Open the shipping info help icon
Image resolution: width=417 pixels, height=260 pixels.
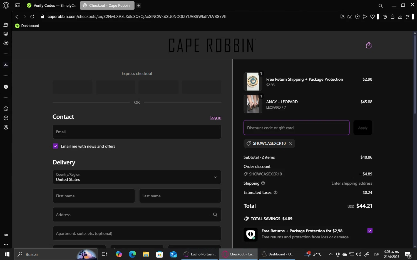263,183
